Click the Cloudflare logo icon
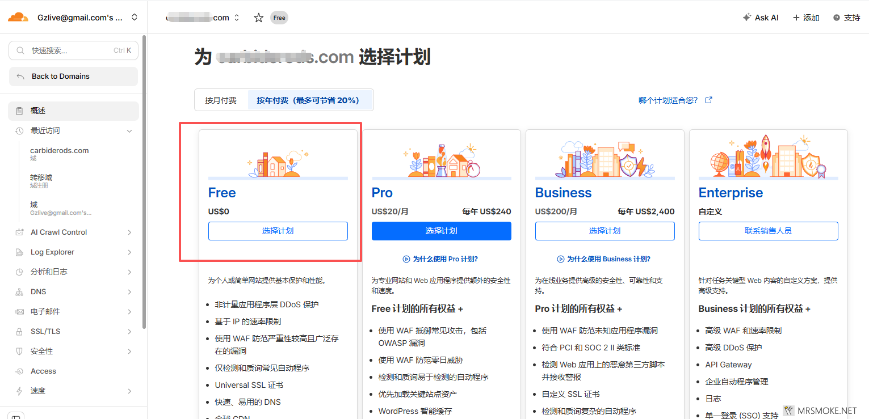Viewport: 869px width, 419px height. pos(18,18)
